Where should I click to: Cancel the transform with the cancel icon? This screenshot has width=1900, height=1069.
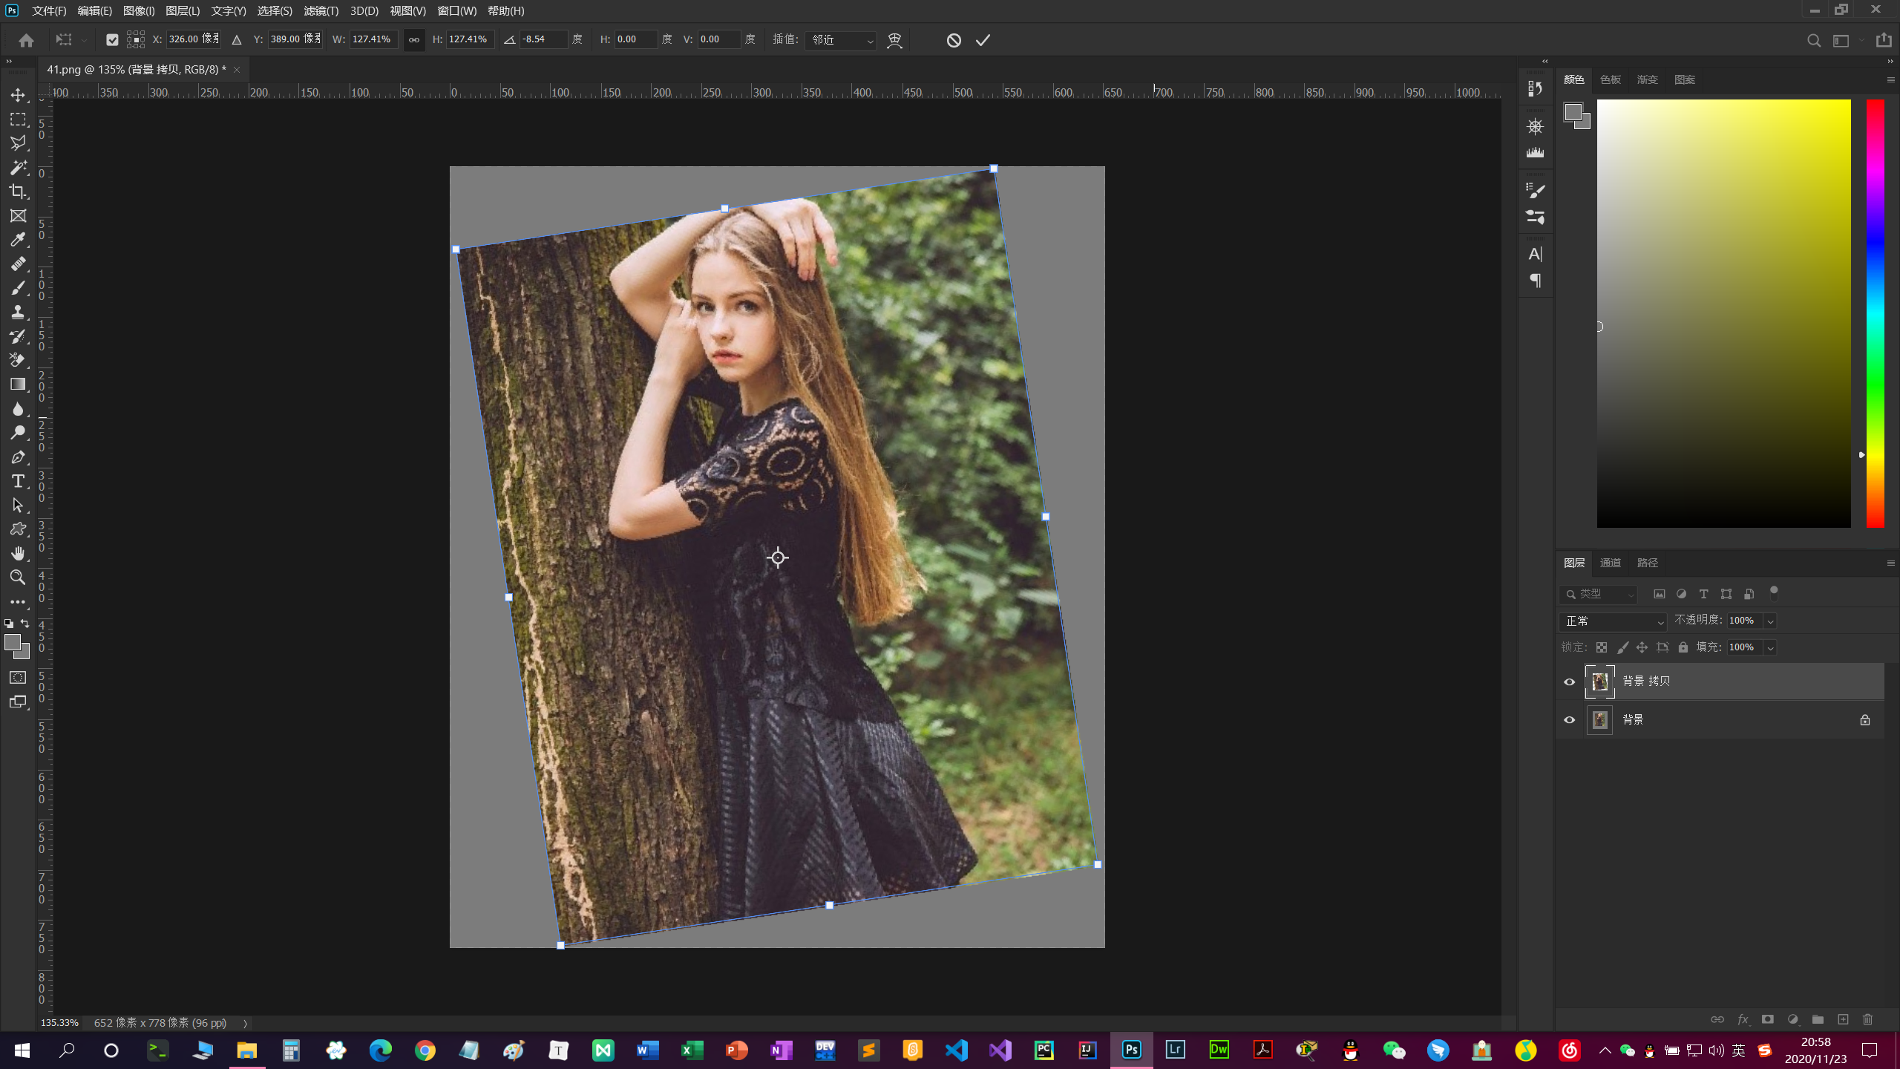tap(954, 40)
